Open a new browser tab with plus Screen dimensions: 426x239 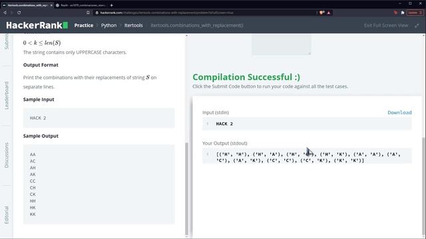coord(111,5)
